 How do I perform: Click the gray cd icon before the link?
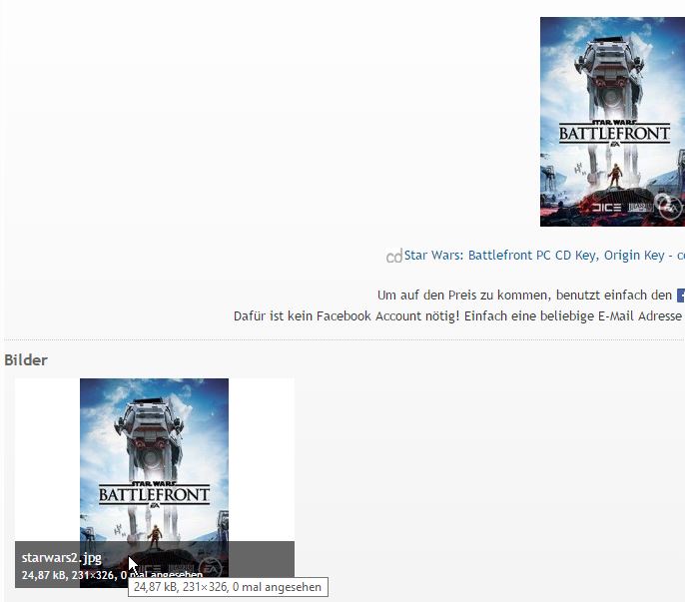pos(393,257)
